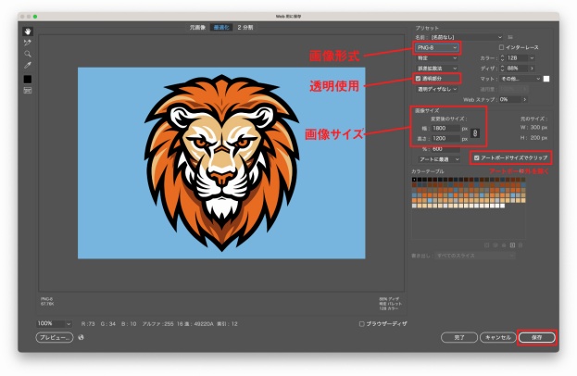The width and height of the screenshot is (577, 376).
Task: Click the black eyedropper color swatch
Action: tap(28, 79)
